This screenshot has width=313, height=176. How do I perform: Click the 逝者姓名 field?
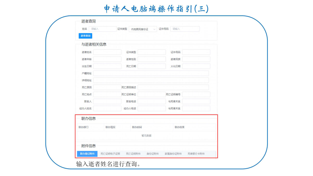point(107,52)
